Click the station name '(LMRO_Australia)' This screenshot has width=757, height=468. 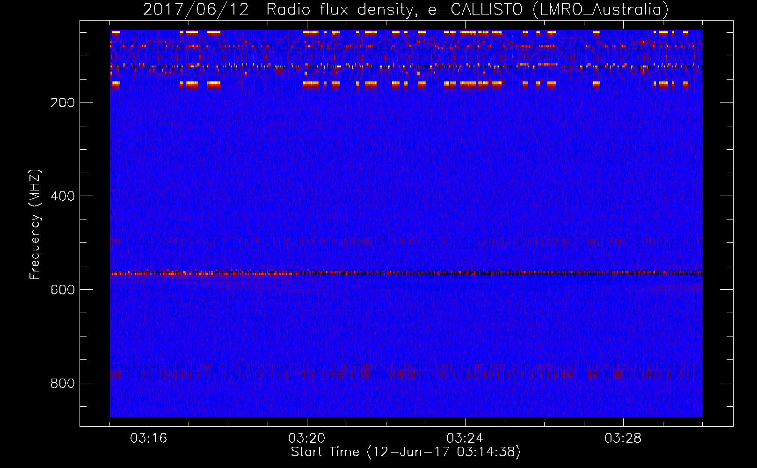point(601,10)
